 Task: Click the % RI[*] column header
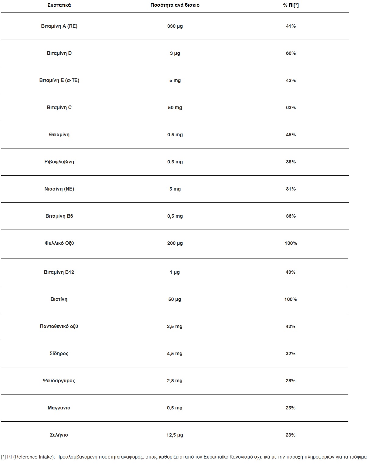coord(291,5)
